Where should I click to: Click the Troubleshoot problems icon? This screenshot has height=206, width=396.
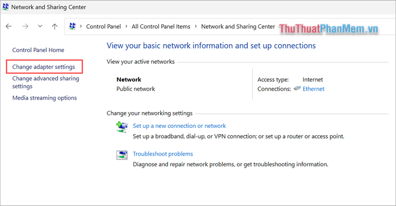122,155
